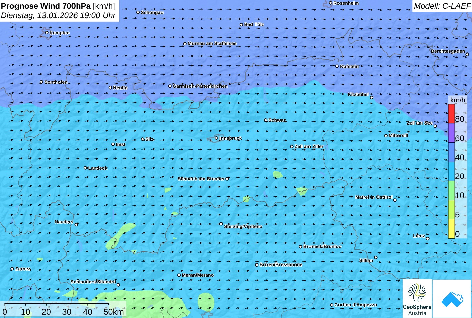Click the Schlanders/Silandro marker dot

coord(118,285)
